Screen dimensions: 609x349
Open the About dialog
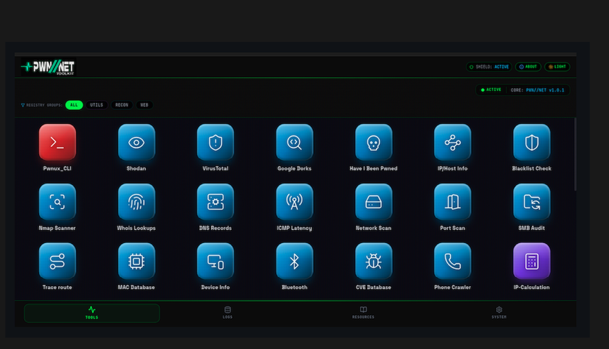pos(528,67)
